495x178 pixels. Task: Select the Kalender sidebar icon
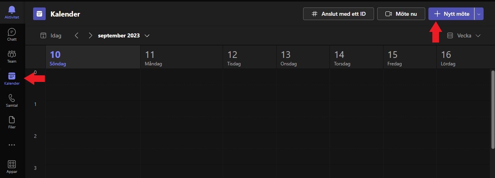pos(12,78)
